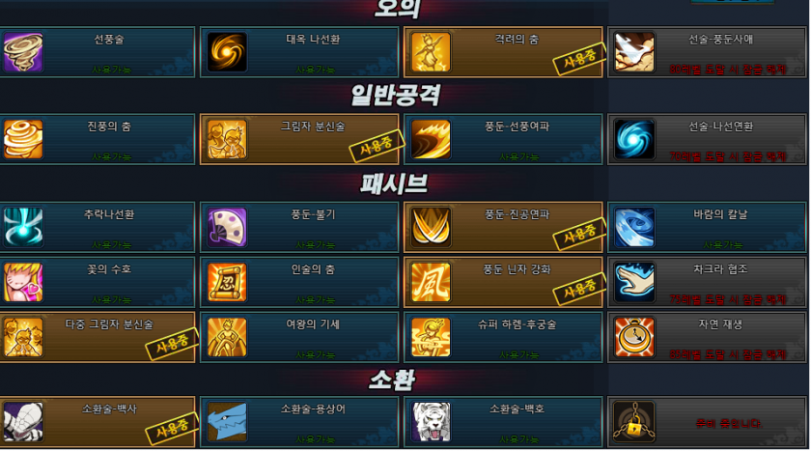The width and height of the screenshot is (811, 451).
Task: Click the 대옥 나선환 spiral icon
Action: 227,52
